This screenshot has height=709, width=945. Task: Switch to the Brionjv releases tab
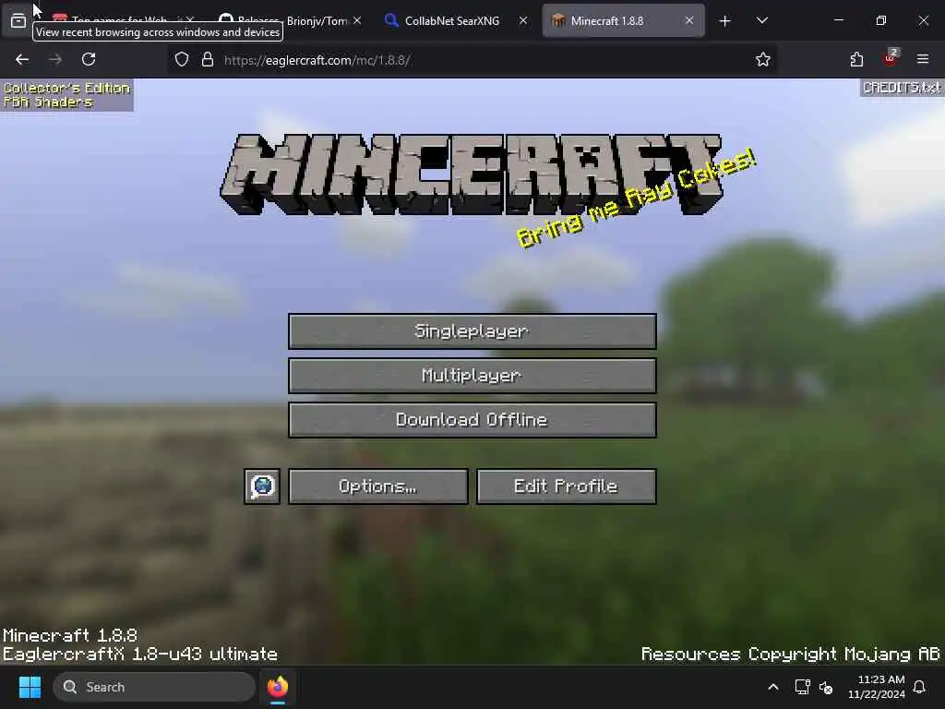(x=292, y=20)
